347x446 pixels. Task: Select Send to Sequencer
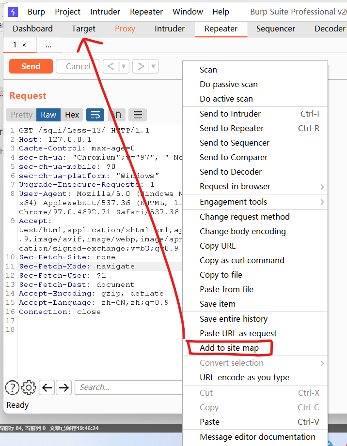point(255,143)
